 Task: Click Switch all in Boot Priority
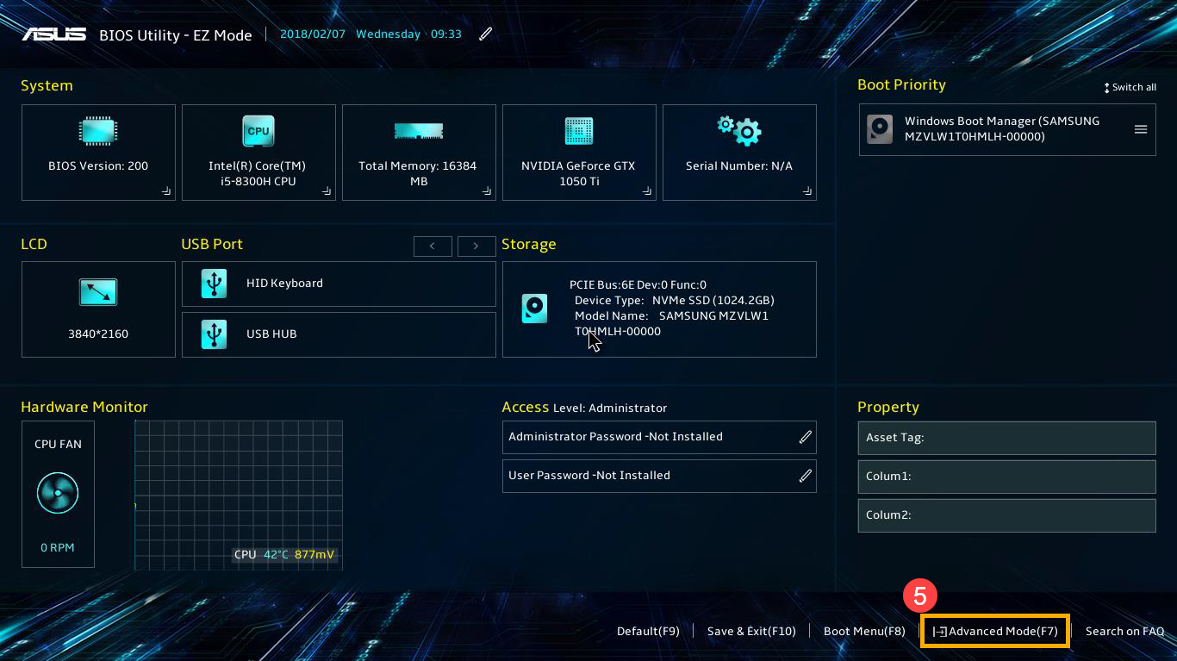click(x=1130, y=87)
